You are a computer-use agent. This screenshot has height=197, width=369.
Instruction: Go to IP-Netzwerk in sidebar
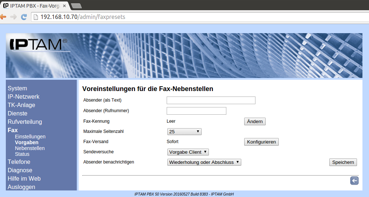tap(23, 97)
